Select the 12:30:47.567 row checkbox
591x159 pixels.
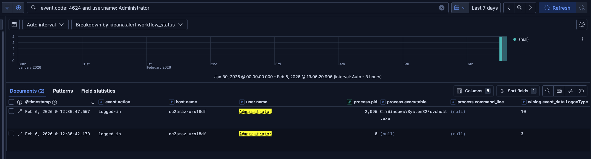(11, 111)
